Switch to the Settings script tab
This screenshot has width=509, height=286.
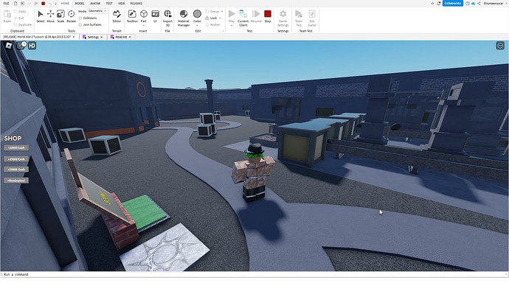point(92,37)
